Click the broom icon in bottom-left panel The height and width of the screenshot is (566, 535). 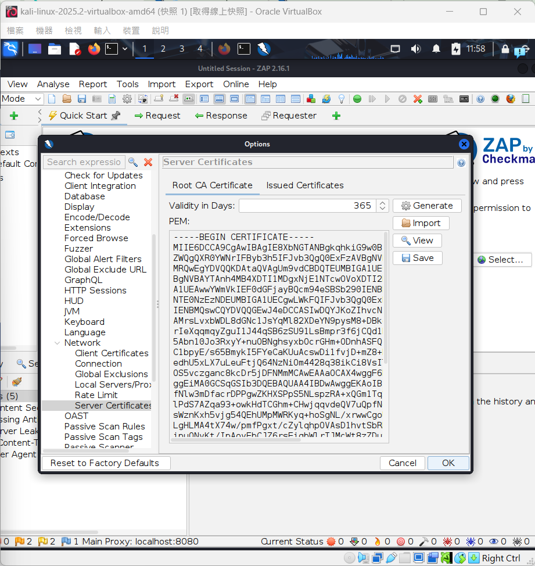click(17, 382)
